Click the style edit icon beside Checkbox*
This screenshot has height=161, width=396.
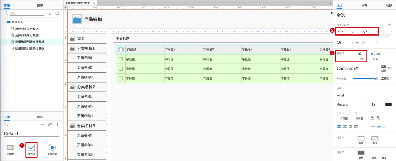pyautogui.click(x=390, y=68)
